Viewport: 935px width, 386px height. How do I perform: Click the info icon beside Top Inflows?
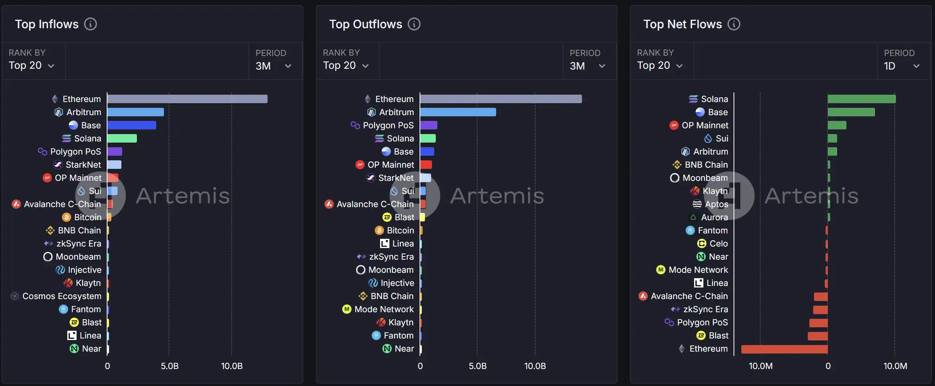pos(90,24)
